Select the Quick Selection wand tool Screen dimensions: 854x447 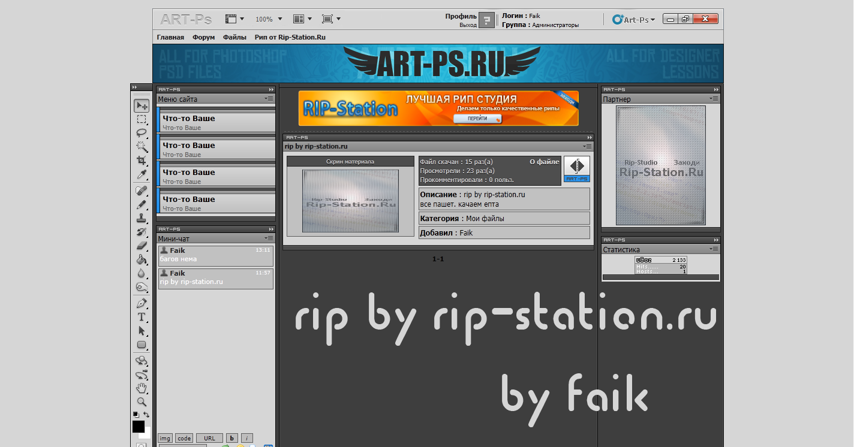[142, 146]
